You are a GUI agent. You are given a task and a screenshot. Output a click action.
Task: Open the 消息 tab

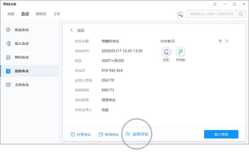pos(11,14)
